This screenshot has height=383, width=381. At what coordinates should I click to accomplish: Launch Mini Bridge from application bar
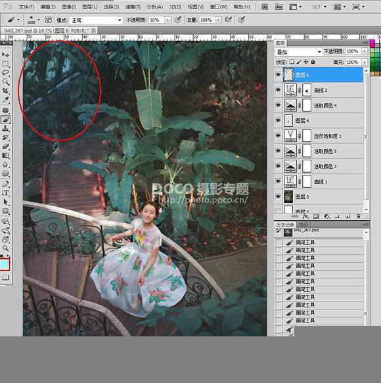tap(279, 7)
